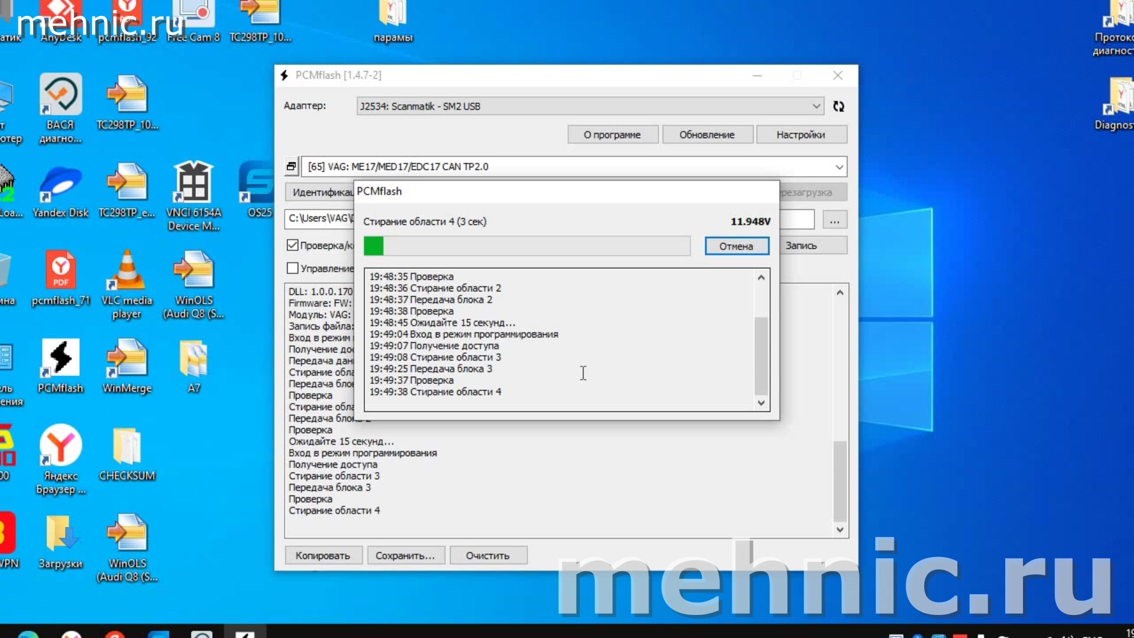Viewport: 1134px width, 638px height.
Task: Select the VNCI 6154A Device Manager icon
Action: tap(194, 197)
